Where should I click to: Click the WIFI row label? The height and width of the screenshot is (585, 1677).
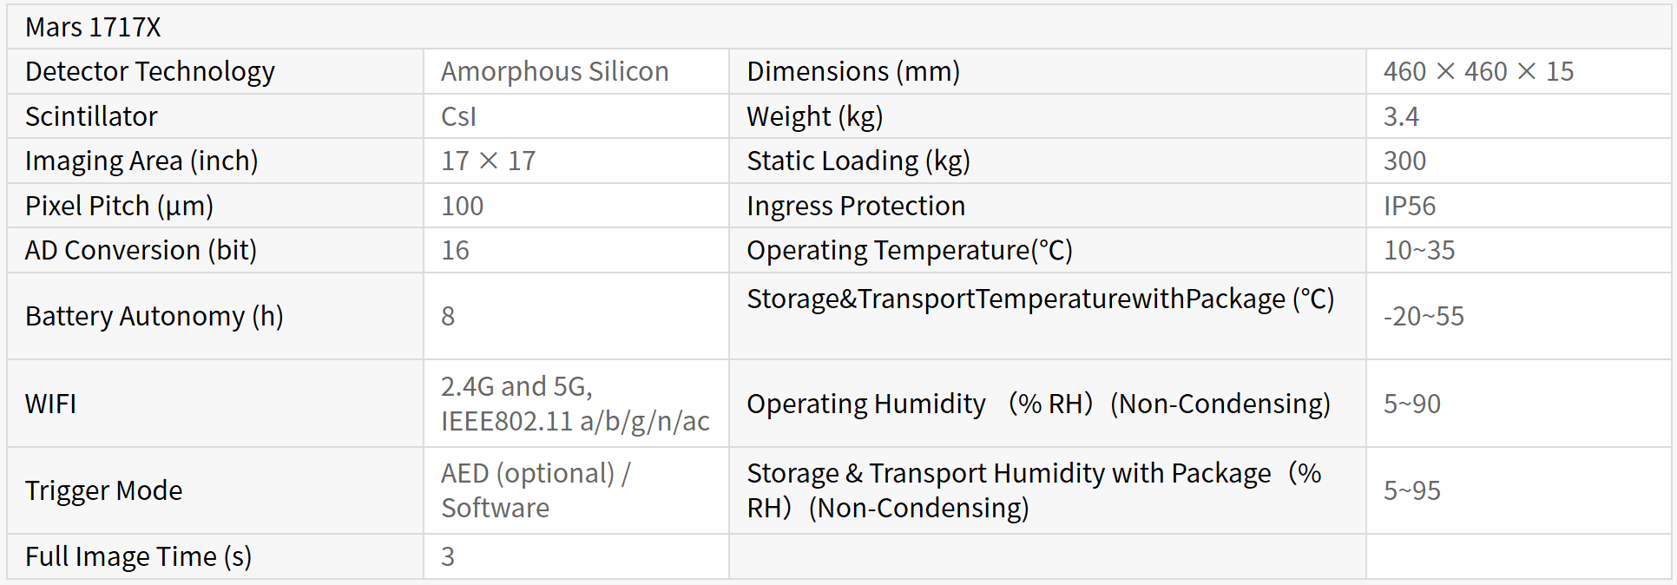point(50,404)
